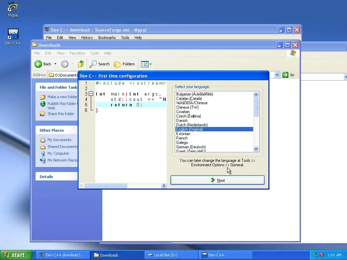
Task: Click the Forward arrow in Downloads toolbar
Action: [x=65, y=64]
